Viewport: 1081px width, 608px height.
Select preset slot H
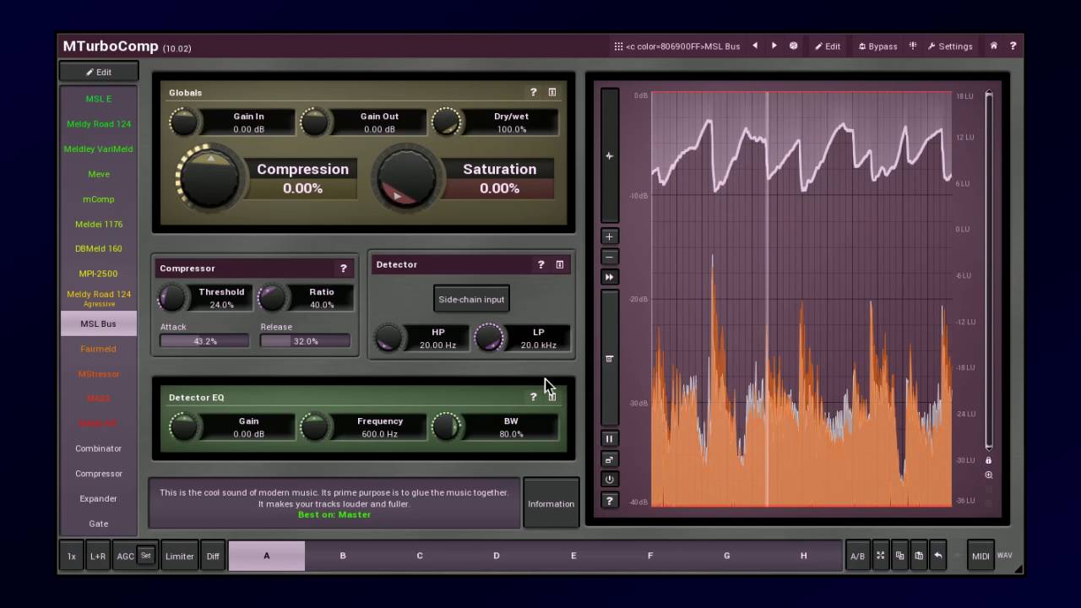[803, 556]
